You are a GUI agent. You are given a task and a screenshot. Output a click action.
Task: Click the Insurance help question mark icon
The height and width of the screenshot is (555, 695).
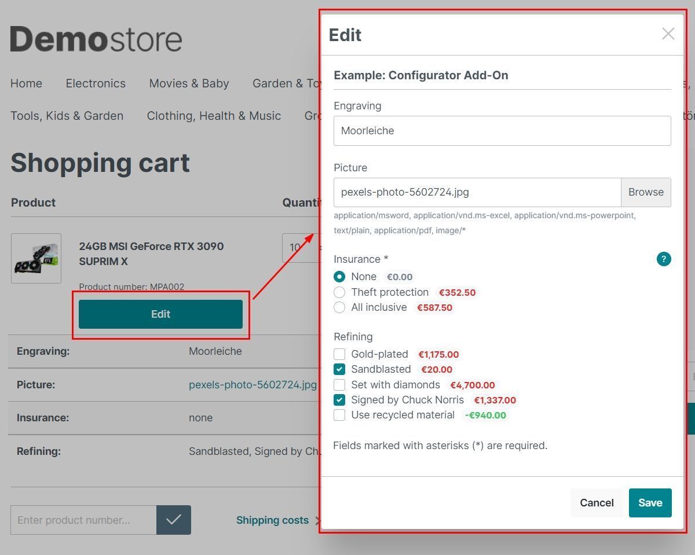[663, 259]
